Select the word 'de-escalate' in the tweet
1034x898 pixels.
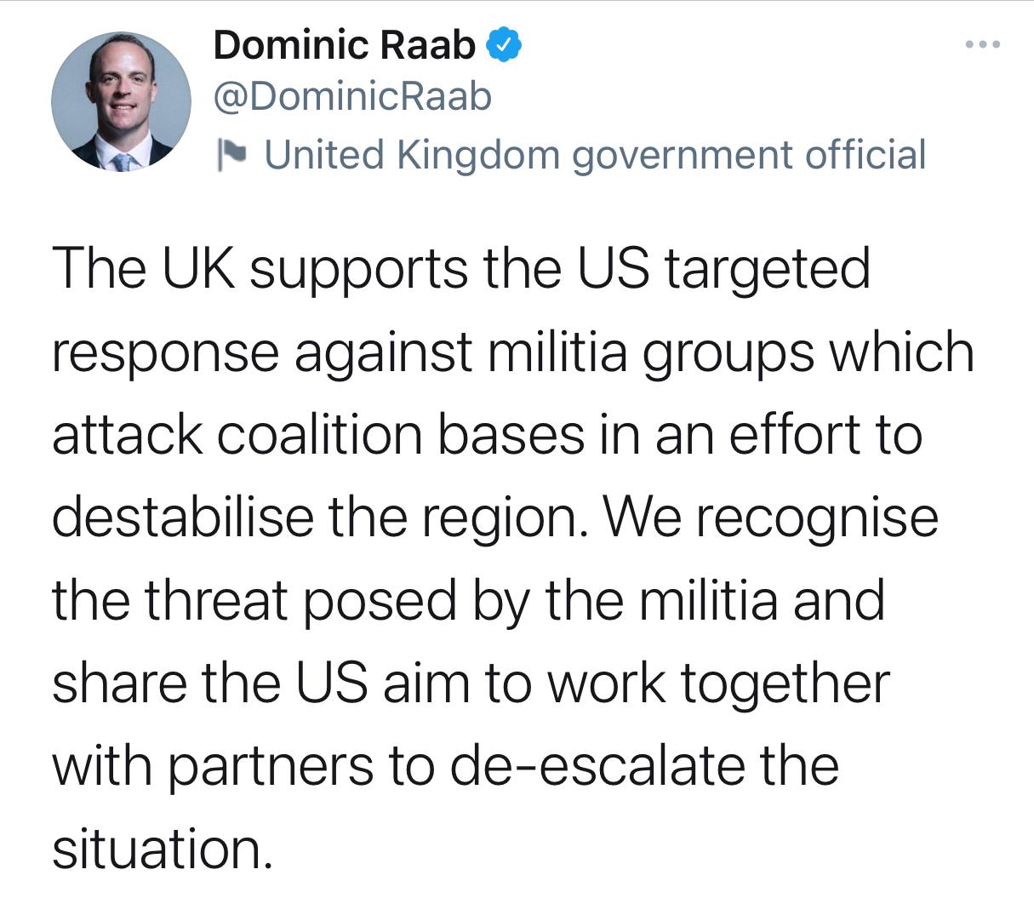[x=596, y=766]
